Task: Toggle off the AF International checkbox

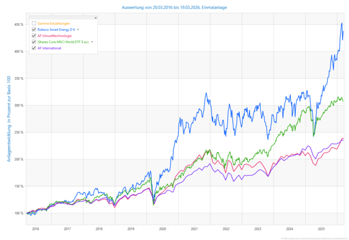Action: (x=34, y=48)
